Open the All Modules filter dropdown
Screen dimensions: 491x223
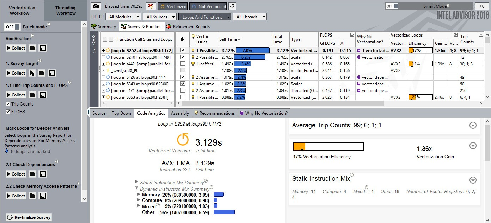tap(124, 17)
